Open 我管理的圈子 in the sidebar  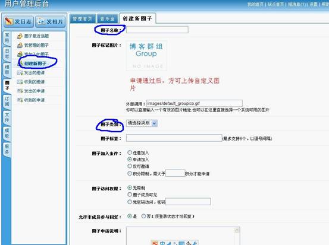[x=33, y=45]
